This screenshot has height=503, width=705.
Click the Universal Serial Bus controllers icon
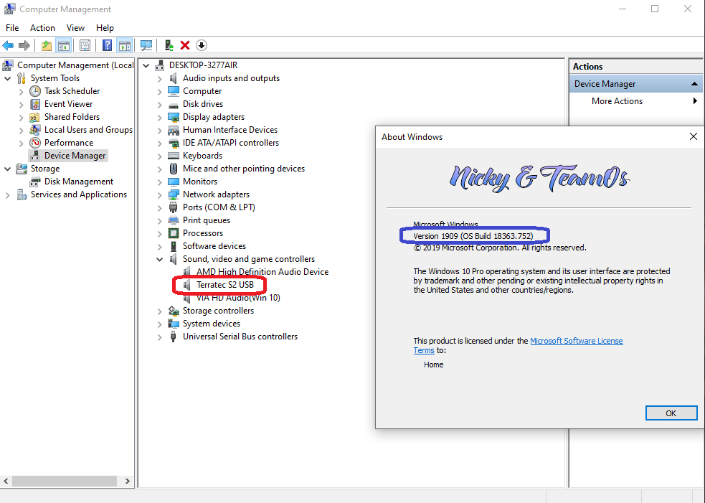click(x=173, y=337)
